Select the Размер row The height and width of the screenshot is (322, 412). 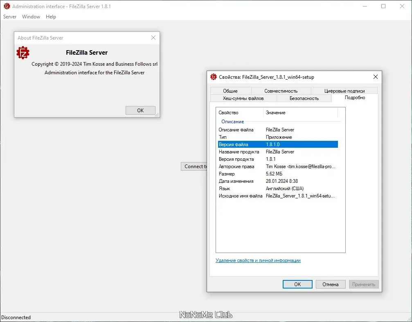(278, 174)
